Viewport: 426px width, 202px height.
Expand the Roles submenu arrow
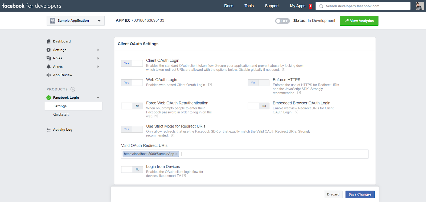[98, 58]
